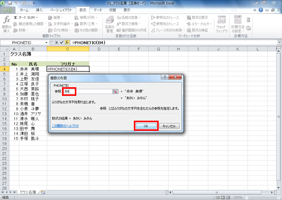Open the Define Name dropdown arrow
282x200 pixels.
[139, 18]
